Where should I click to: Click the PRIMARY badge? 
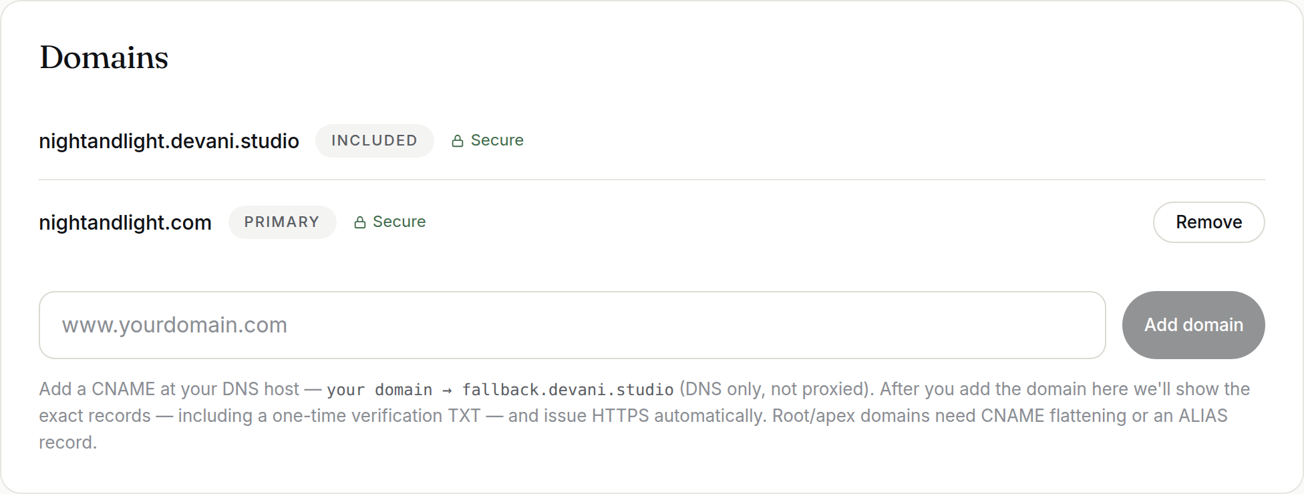point(282,222)
